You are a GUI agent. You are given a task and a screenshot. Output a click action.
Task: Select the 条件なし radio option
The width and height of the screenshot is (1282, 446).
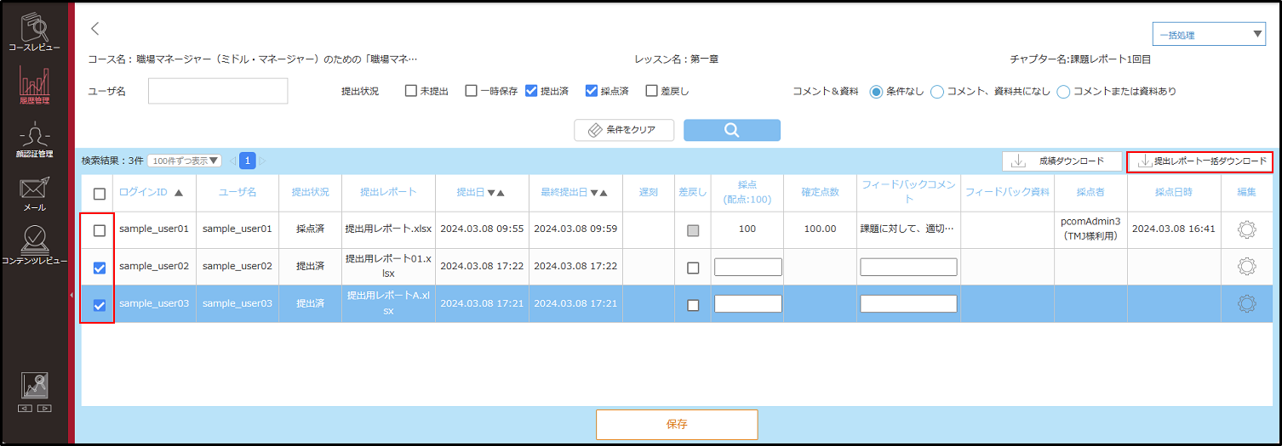(876, 92)
